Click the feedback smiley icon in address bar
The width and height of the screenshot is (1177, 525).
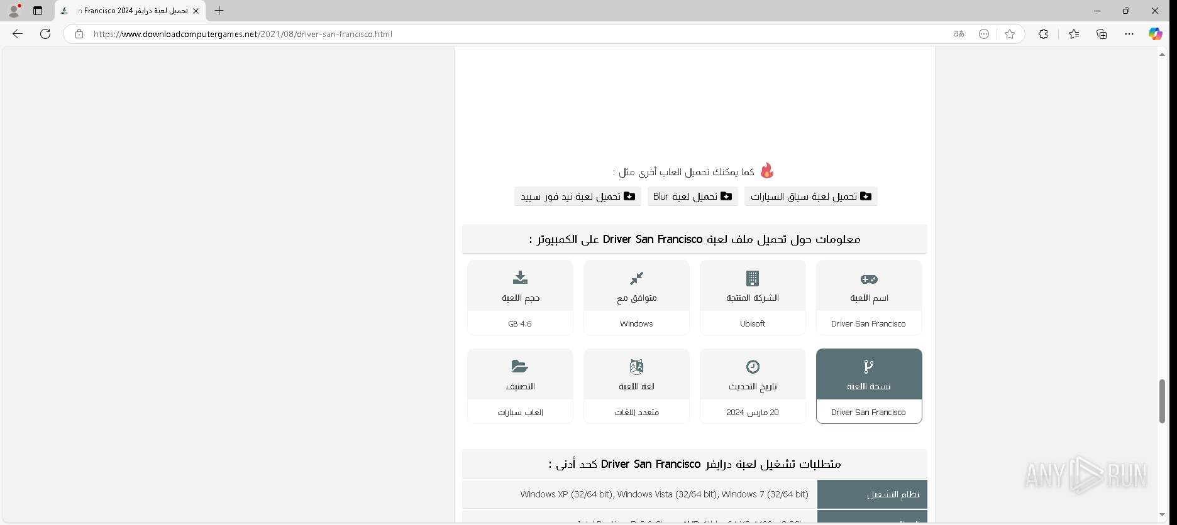point(984,34)
